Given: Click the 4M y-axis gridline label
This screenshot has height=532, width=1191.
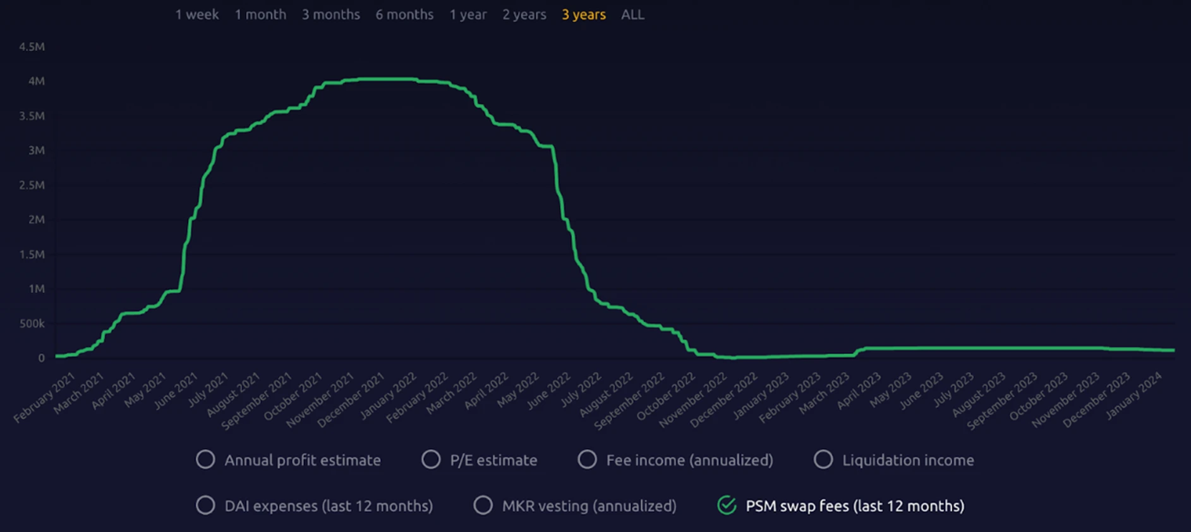Looking at the screenshot, I should pos(37,81).
